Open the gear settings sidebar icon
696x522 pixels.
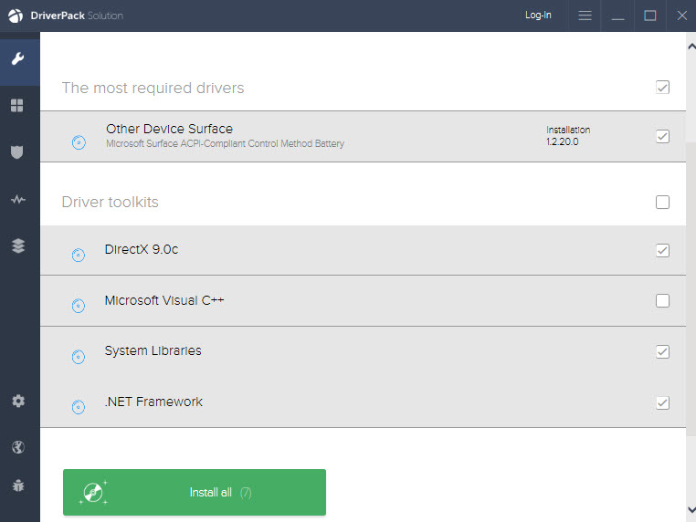click(18, 401)
